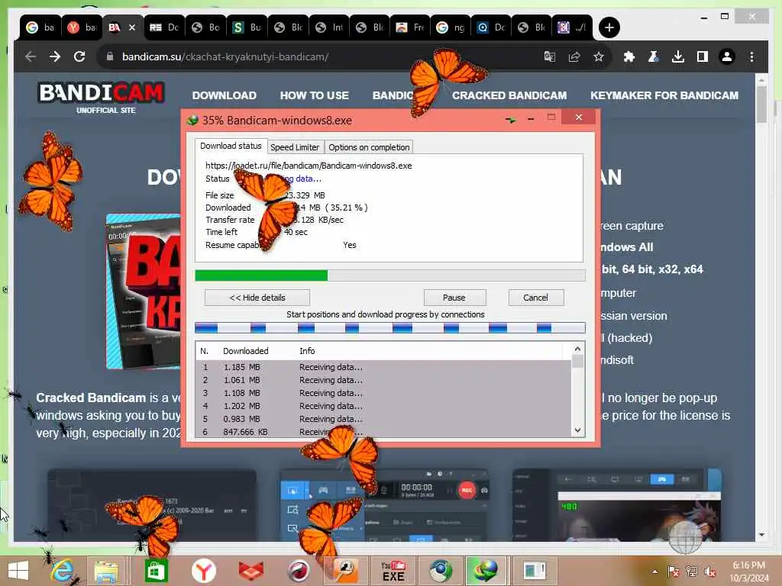Pause the Bandicam-windows8.exe download
Image resolution: width=782 pixels, height=586 pixels.
pyautogui.click(x=454, y=298)
